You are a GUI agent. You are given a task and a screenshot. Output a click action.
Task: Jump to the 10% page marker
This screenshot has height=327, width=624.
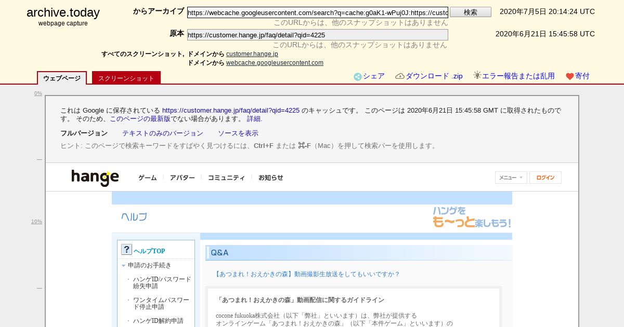click(x=36, y=222)
